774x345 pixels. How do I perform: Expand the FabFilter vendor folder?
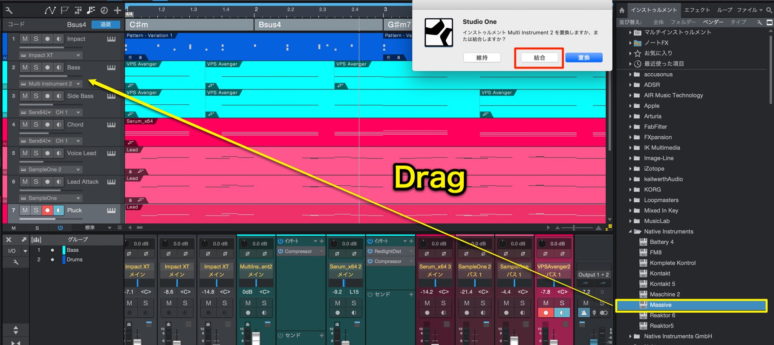(630, 127)
